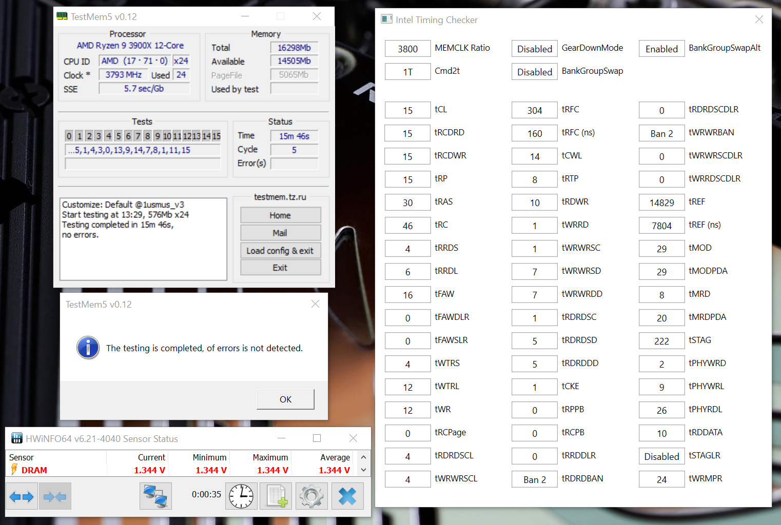Click the HWiNFO64 sensor list scroll up arrow

364,457
